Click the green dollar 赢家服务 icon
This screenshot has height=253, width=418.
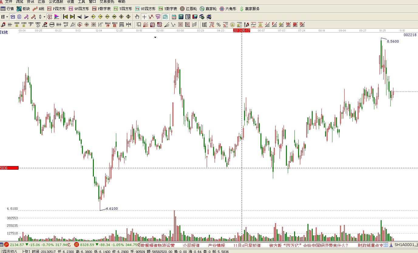tap(249, 9)
